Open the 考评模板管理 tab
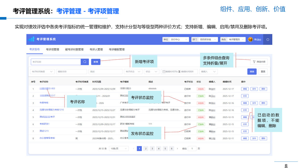 tap(117, 50)
